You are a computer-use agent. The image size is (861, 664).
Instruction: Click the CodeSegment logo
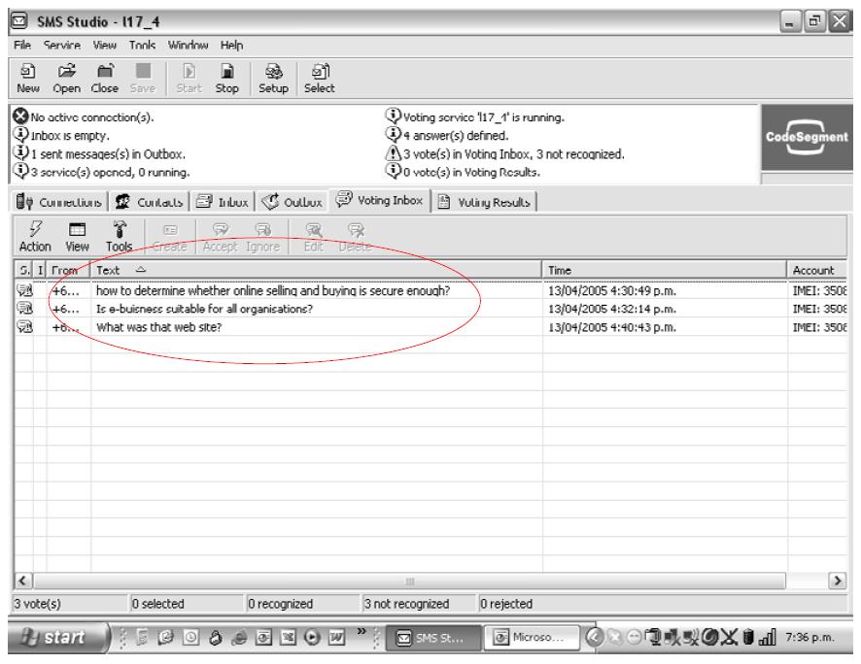pyautogui.click(x=807, y=137)
